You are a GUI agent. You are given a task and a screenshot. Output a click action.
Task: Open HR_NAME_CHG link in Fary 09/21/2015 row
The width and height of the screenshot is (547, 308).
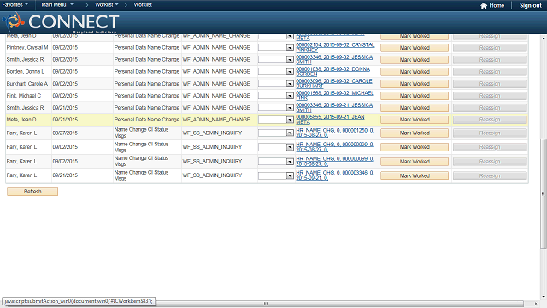[x=335, y=175]
